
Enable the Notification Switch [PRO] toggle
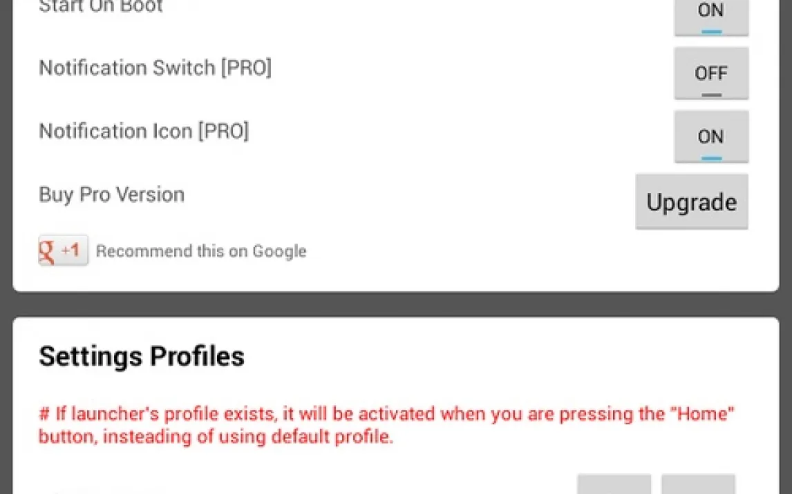coord(711,73)
